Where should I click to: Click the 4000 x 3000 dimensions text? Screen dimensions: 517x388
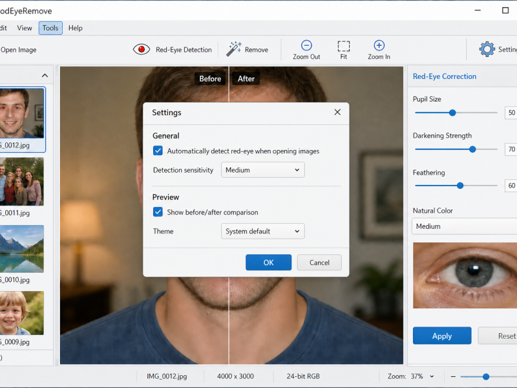tap(235, 376)
